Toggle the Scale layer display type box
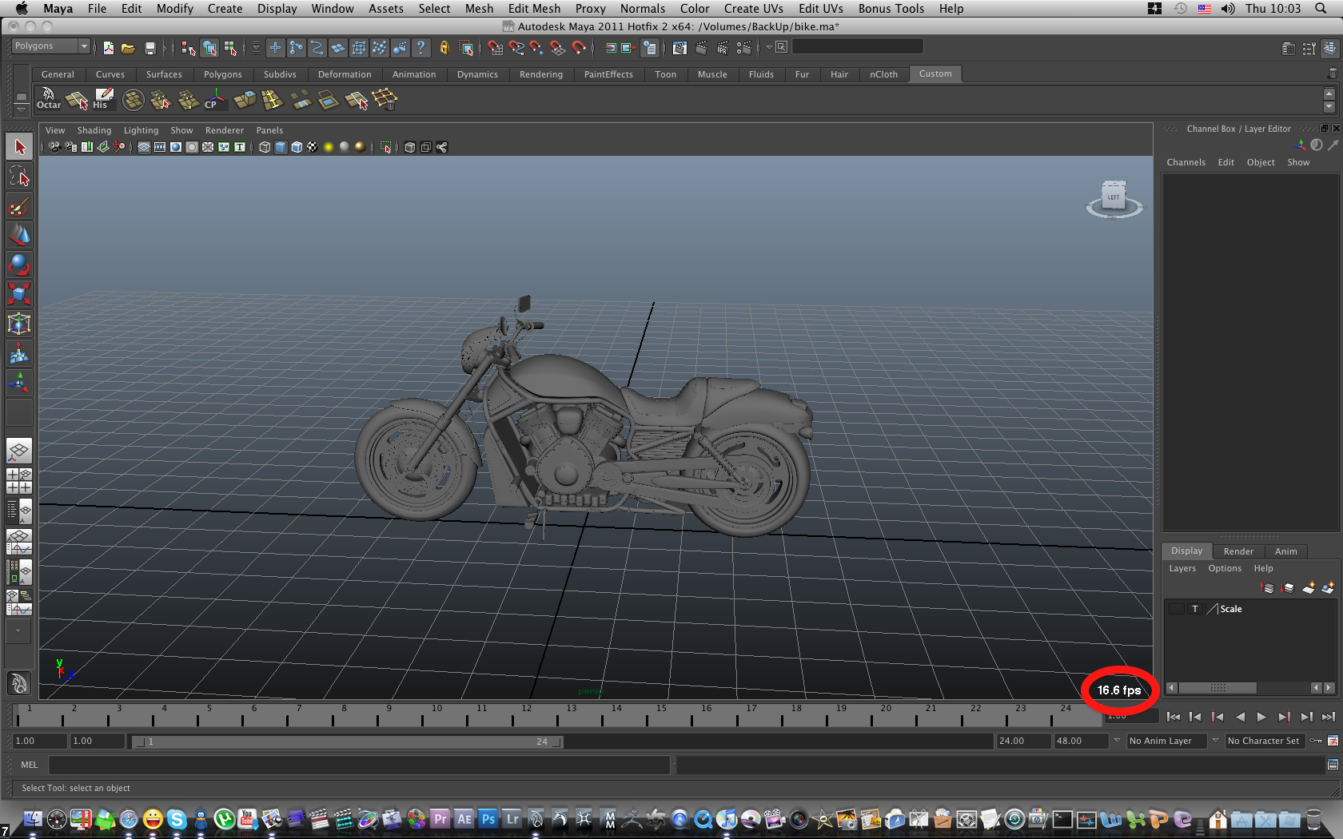Viewport: 1343px width, 839px height. [1195, 609]
